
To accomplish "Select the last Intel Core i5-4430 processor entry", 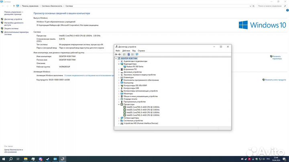I will click(143, 115).
